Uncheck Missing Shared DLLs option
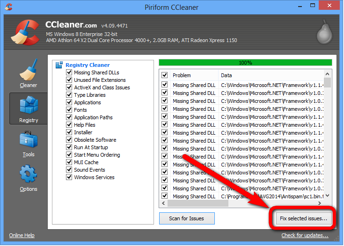Screen dimensions: 344x246 [69, 72]
